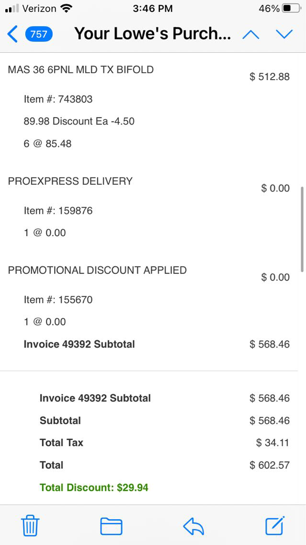The image size is (306, 545).
Task: Tap the Total amount $602.57
Action: coord(270,465)
